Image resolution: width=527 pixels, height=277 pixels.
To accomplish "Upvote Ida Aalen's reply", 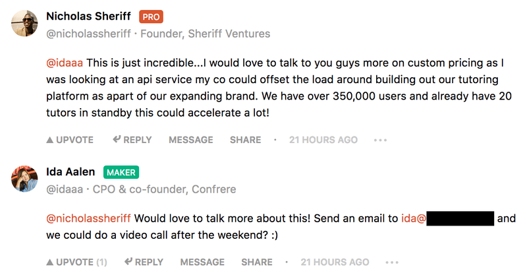I will click(76, 262).
